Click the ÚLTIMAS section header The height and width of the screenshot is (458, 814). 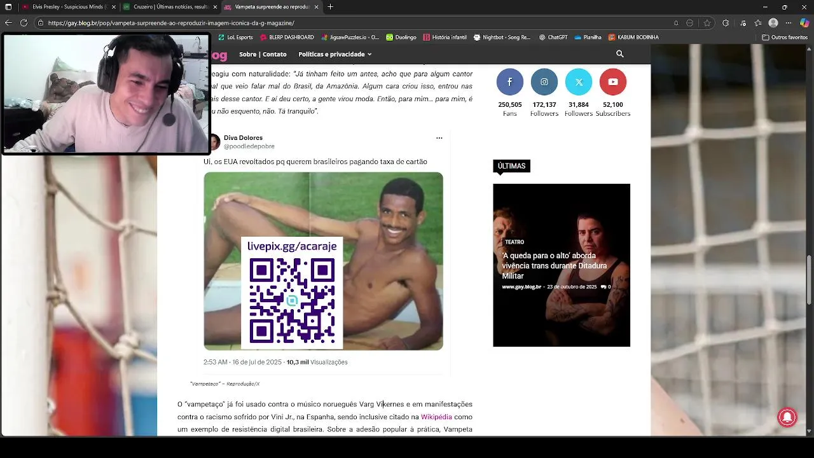click(511, 166)
